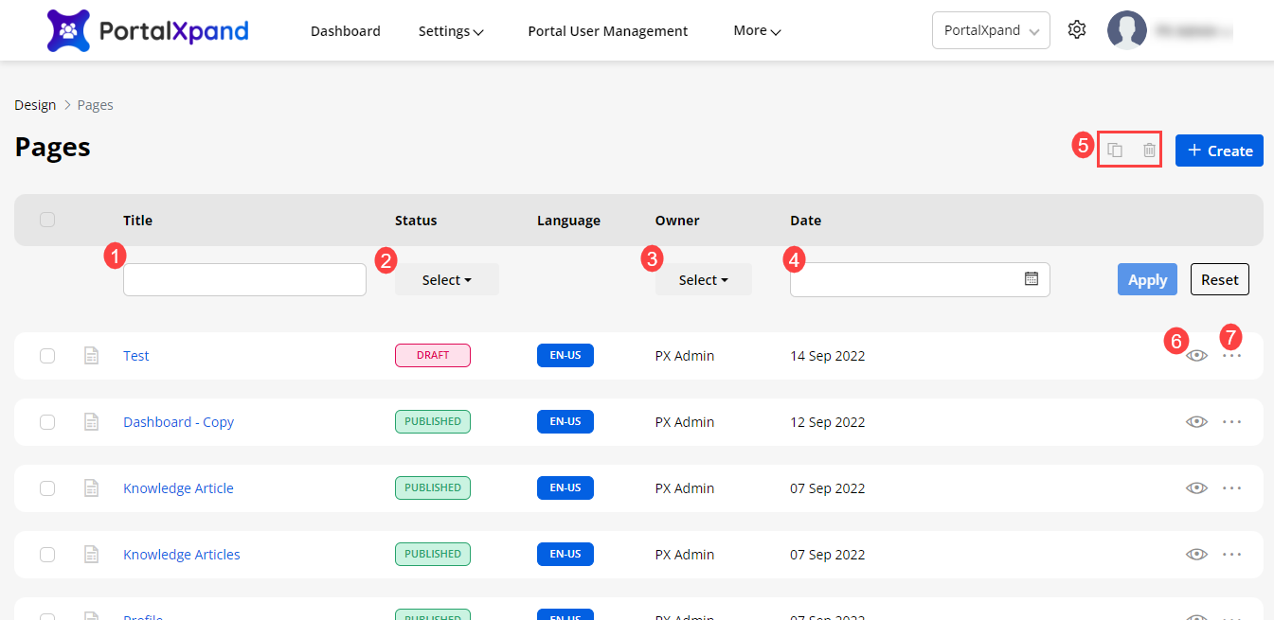Expand the PortalXpand portal selector
Viewport: 1274px width, 620px height.
[991, 30]
